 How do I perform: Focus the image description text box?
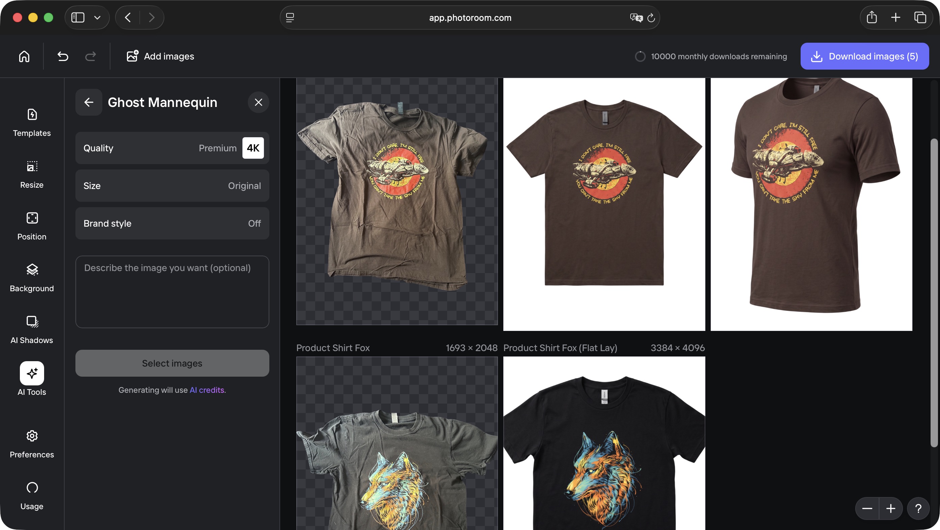[x=172, y=292]
